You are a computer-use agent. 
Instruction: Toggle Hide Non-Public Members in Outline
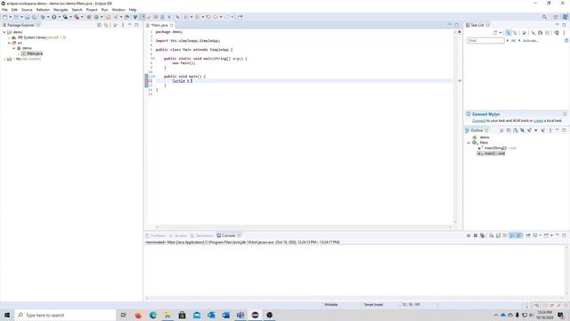point(535,130)
